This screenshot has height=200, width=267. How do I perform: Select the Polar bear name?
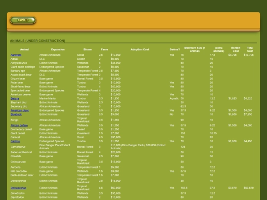point(17,82)
